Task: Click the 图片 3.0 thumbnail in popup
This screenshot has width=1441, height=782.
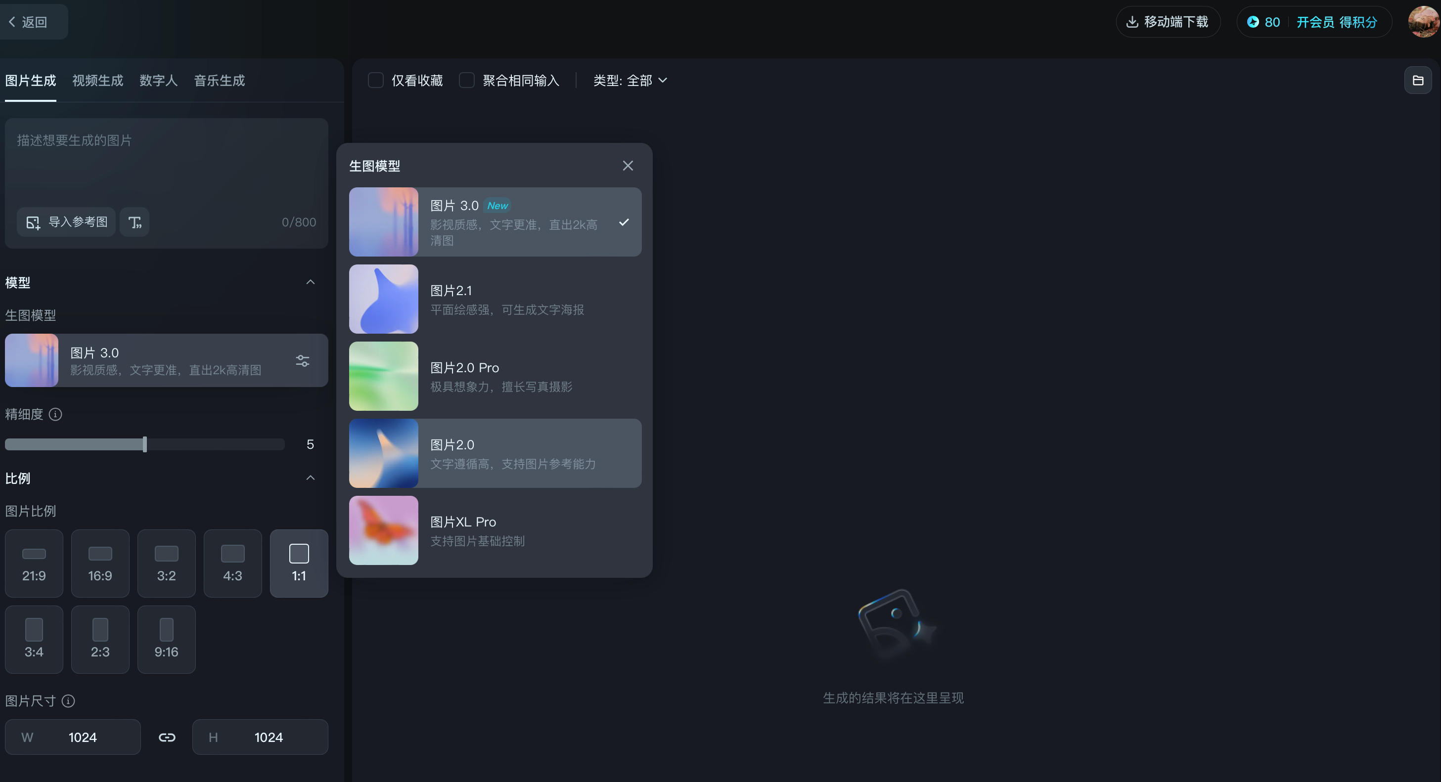Action: pyautogui.click(x=384, y=222)
